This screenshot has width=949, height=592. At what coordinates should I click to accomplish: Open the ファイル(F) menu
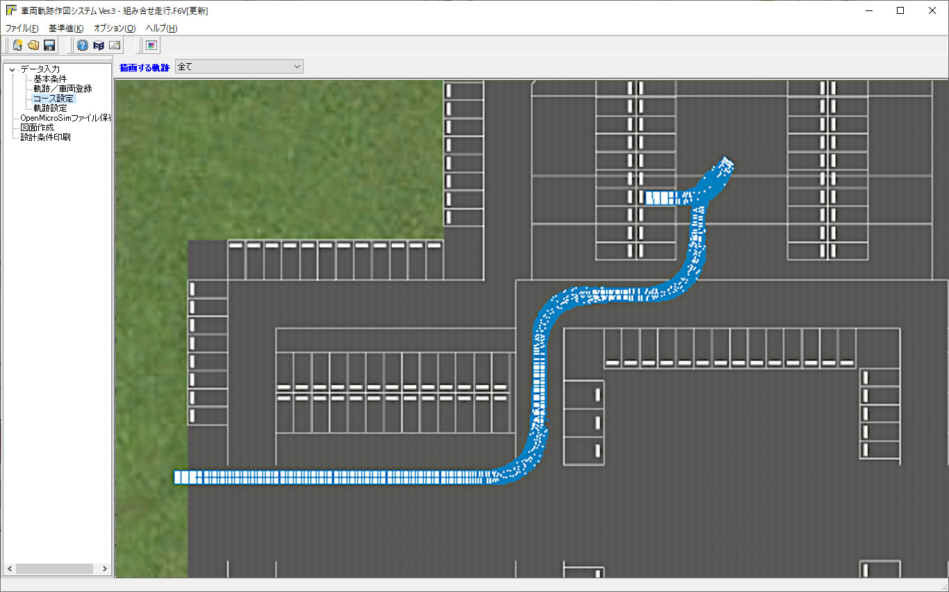pyautogui.click(x=22, y=28)
